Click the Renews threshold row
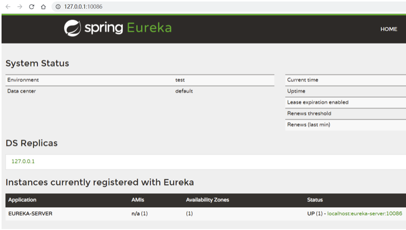 [x=346, y=113]
